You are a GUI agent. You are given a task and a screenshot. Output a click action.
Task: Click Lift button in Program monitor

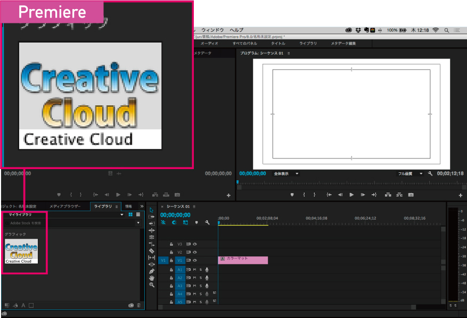coord(388,195)
